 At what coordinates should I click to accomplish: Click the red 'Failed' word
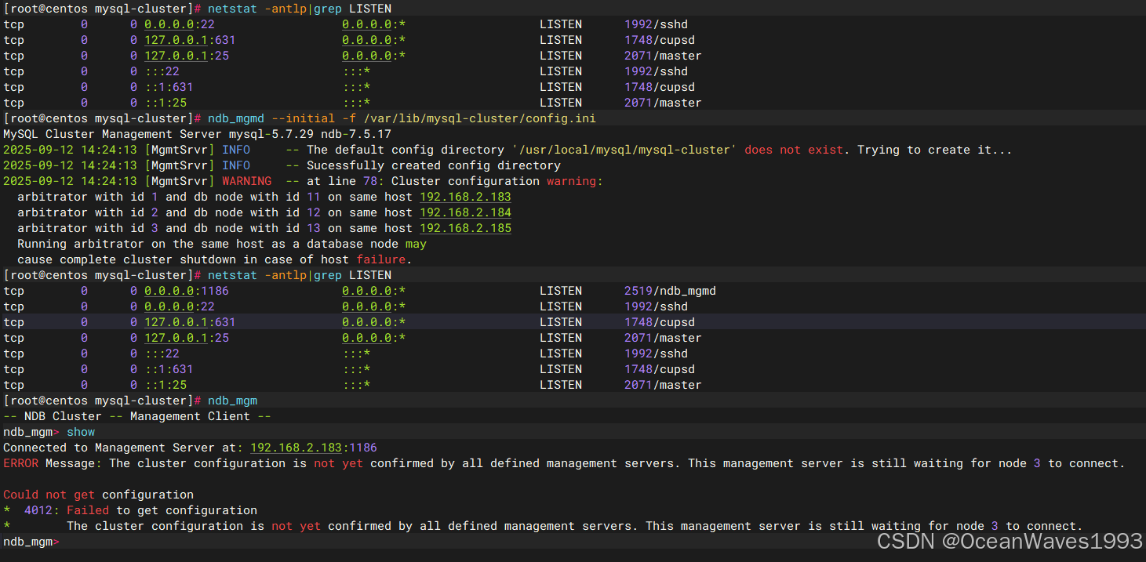click(x=88, y=510)
